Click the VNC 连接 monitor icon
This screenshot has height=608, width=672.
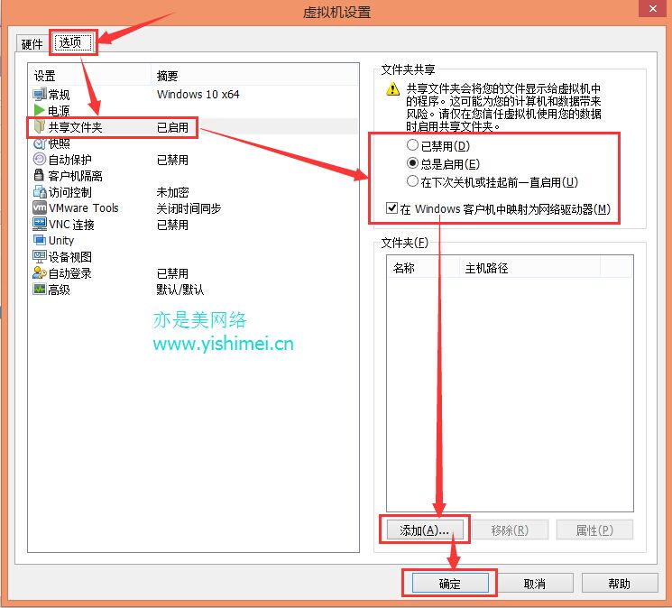coord(40,224)
